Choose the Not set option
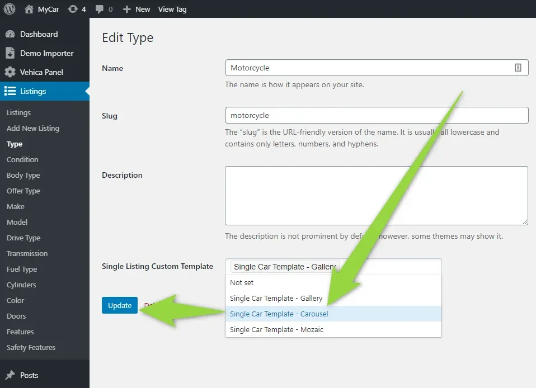The image size is (536, 388). (x=333, y=282)
